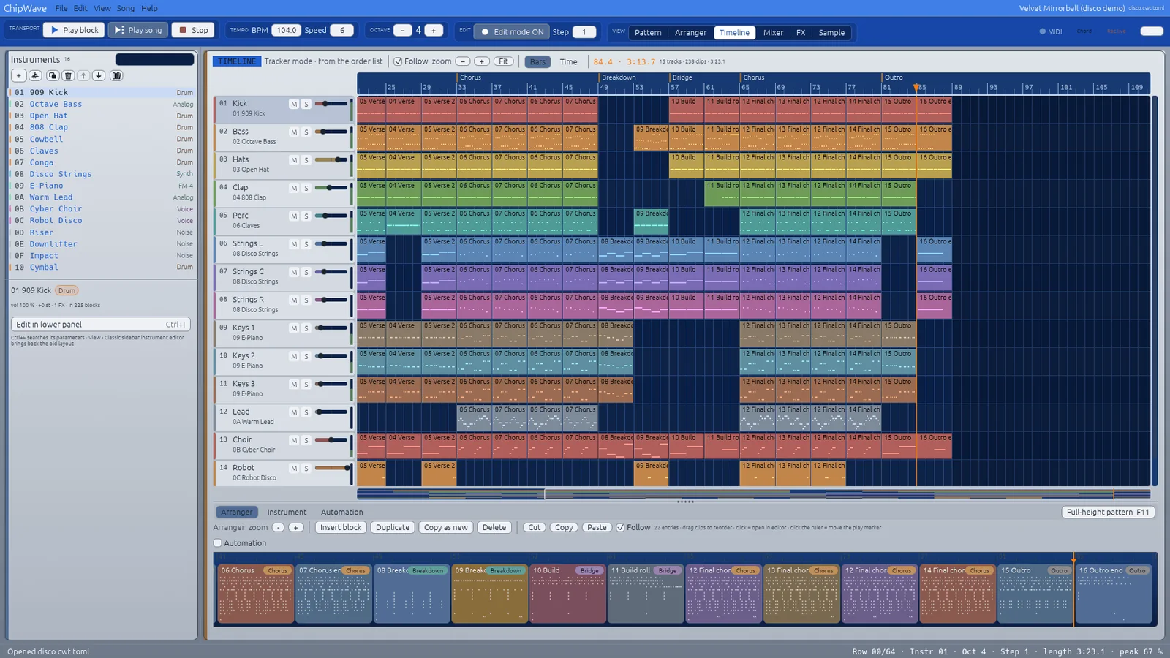Toggle Edit mode ON switch

pyautogui.click(x=511, y=31)
